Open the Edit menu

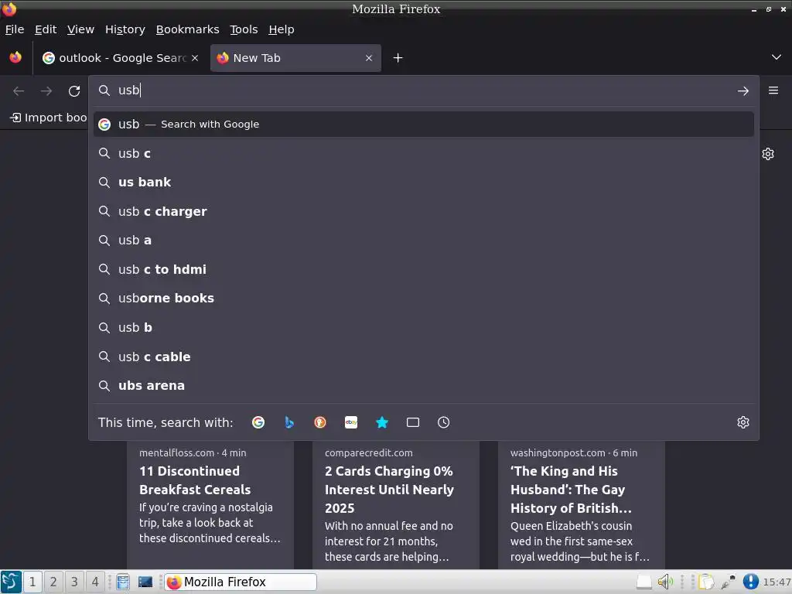click(x=46, y=29)
